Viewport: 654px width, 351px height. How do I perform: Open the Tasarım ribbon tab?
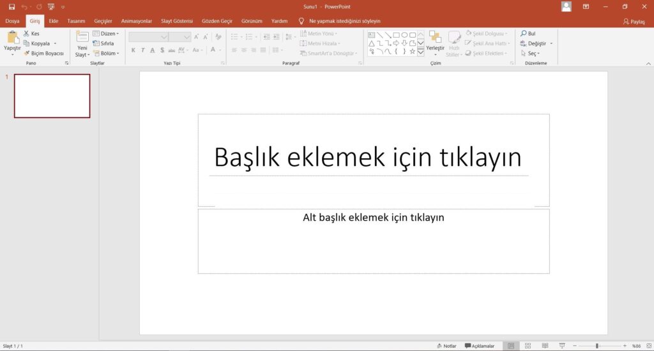point(76,21)
